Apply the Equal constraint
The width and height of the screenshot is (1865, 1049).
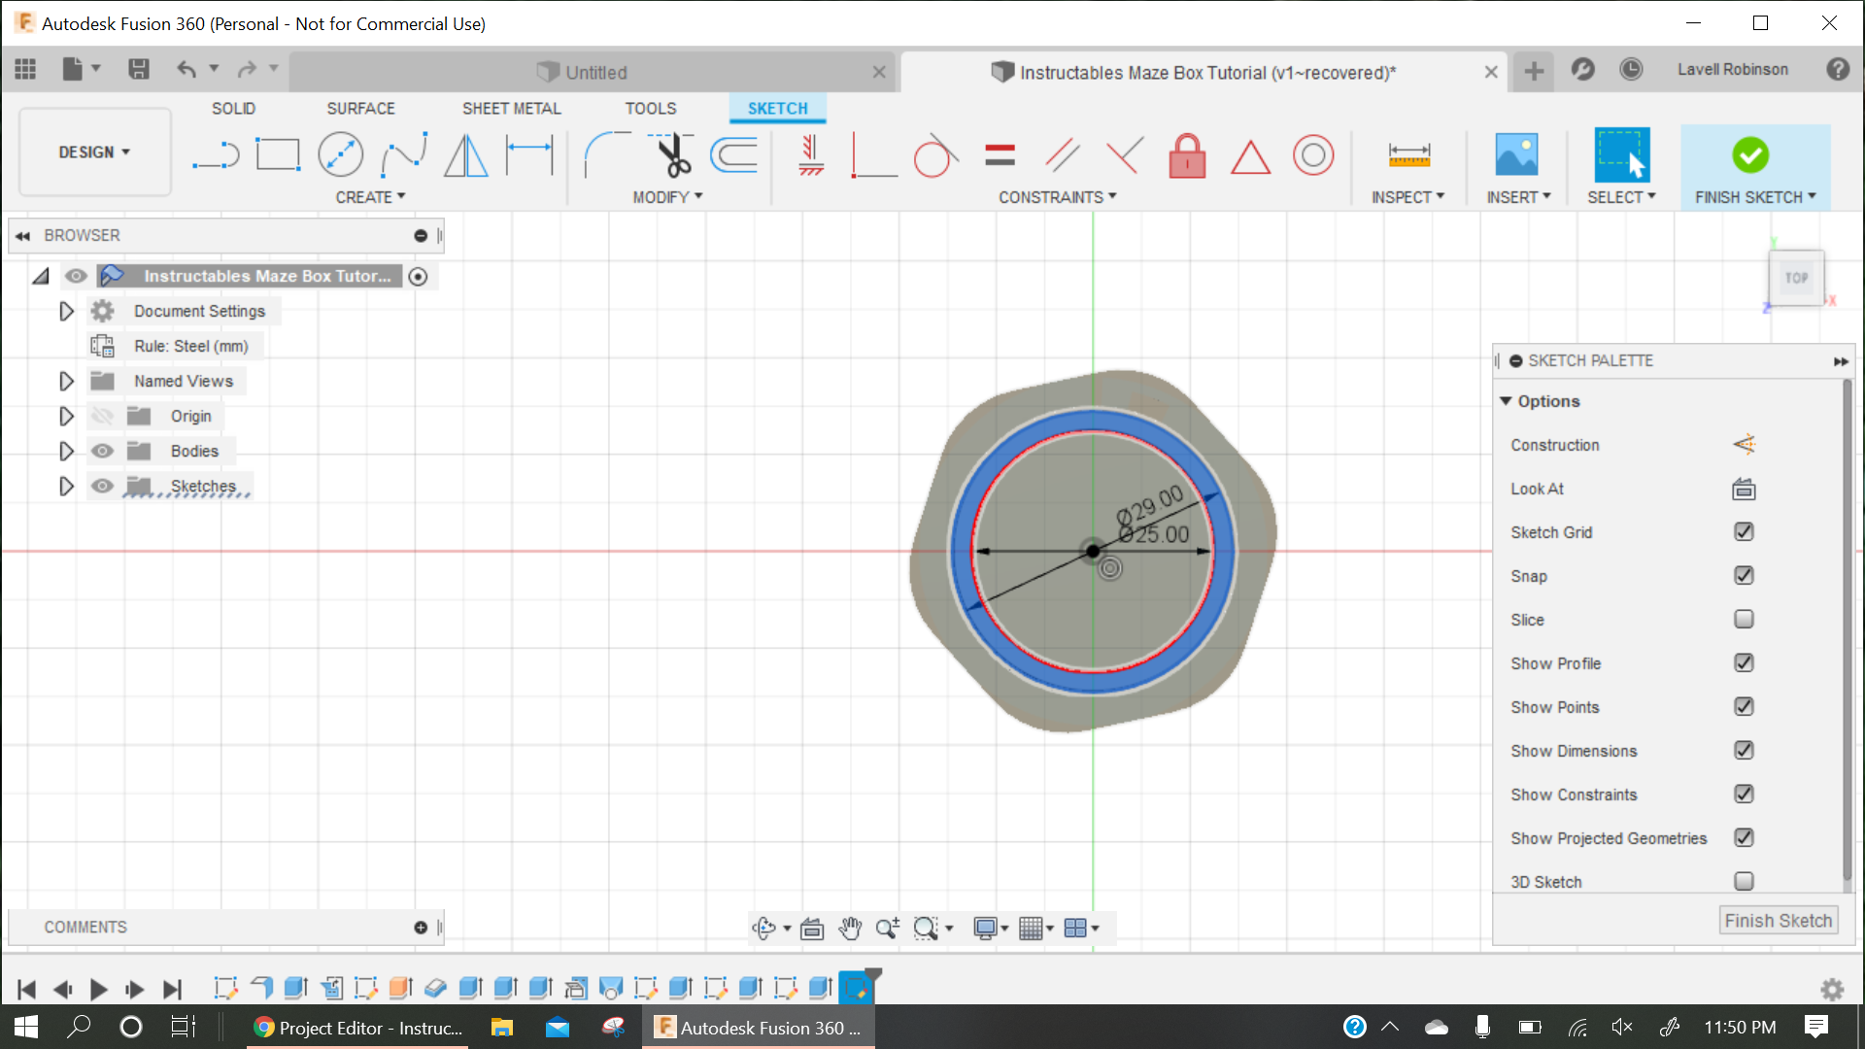pyautogui.click(x=1000, y=155)
